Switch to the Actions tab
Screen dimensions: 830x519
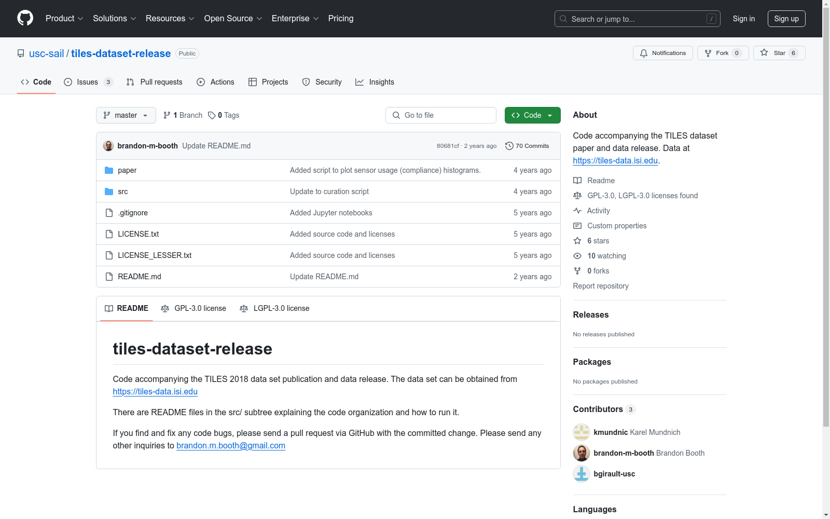[x=215, y=82]
